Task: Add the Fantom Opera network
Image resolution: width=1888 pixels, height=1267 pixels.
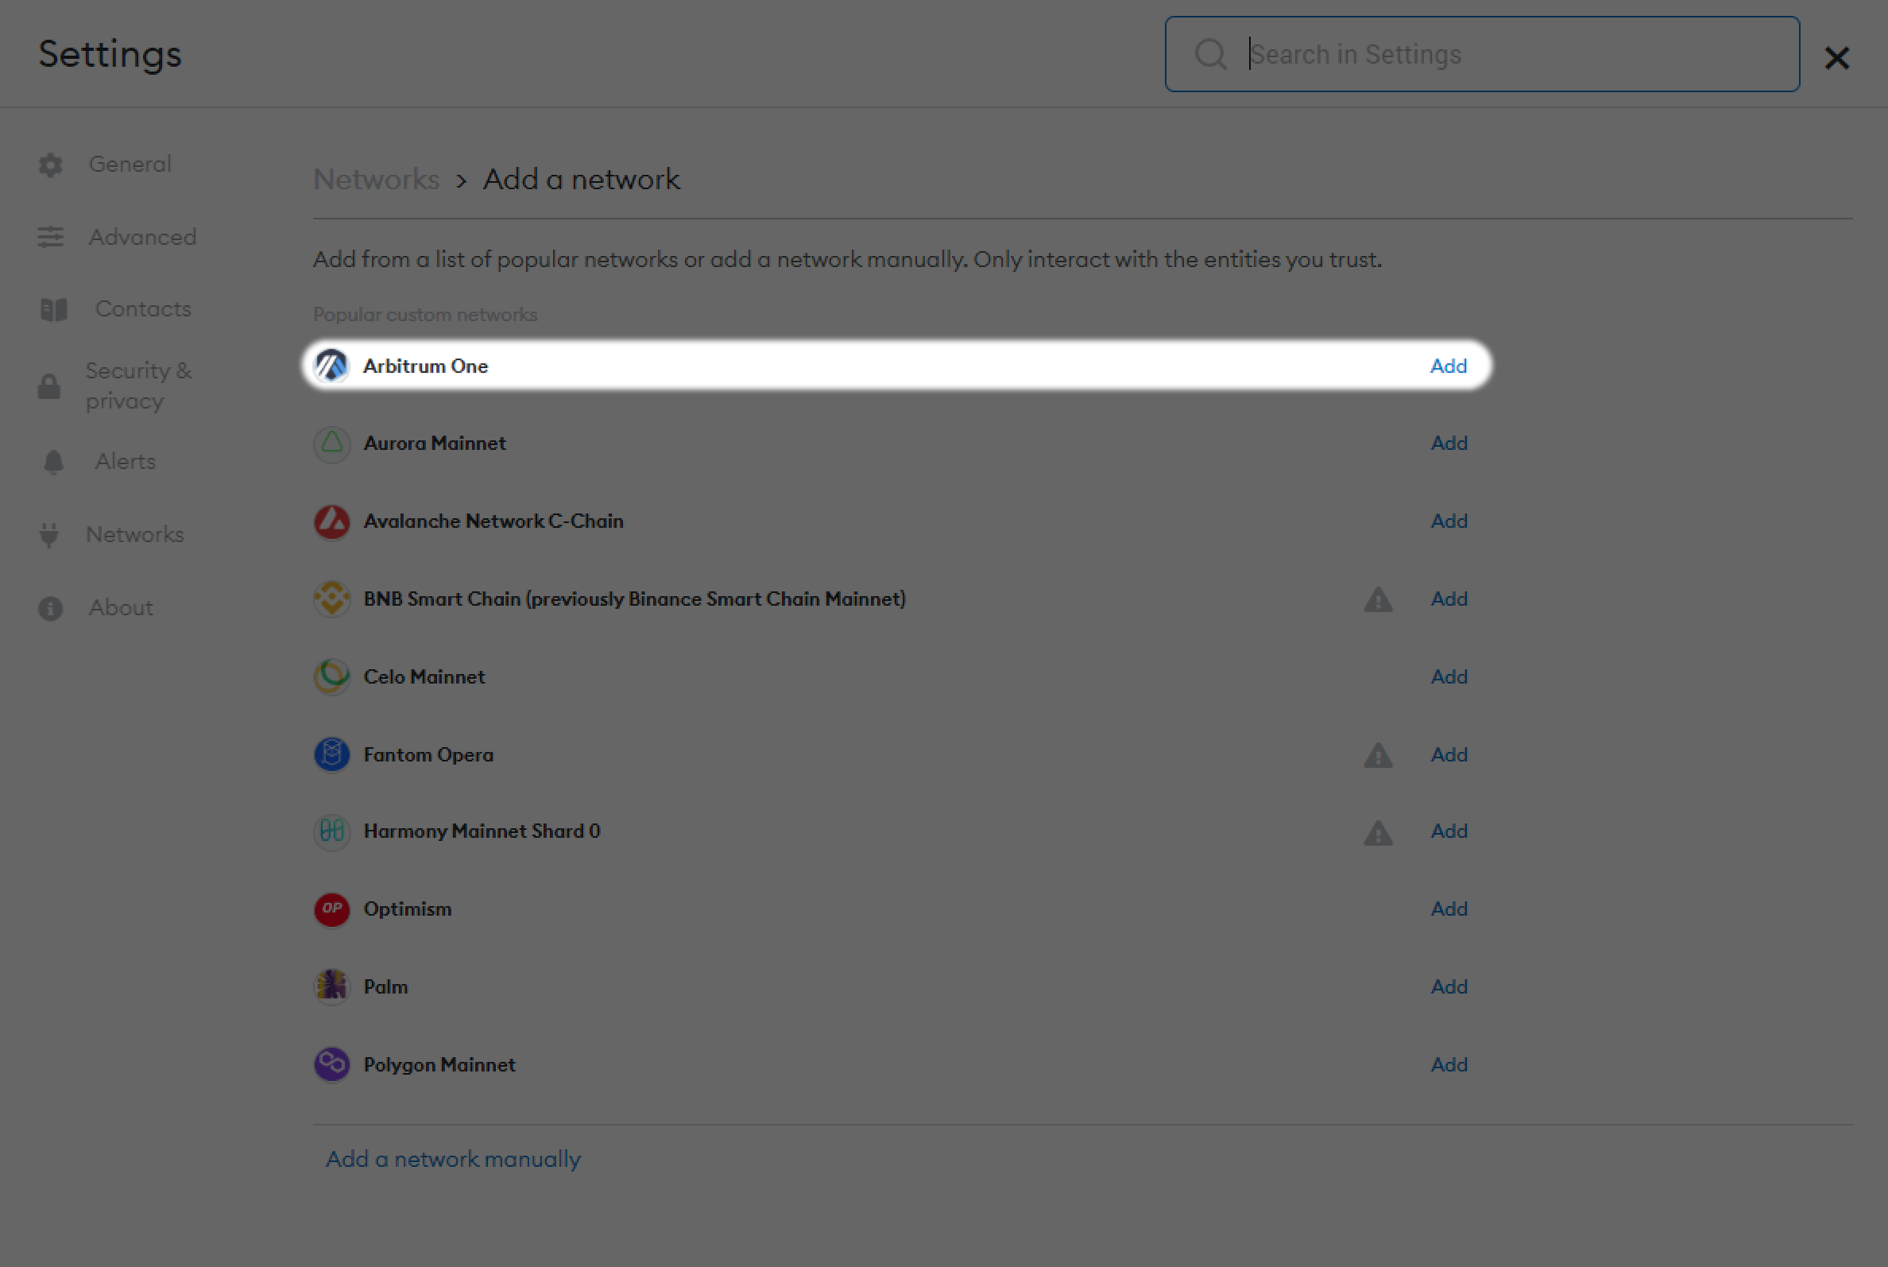Action: click(x=1449, y=754)
